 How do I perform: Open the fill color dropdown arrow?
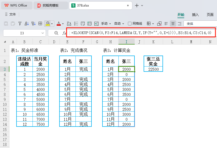52,24
